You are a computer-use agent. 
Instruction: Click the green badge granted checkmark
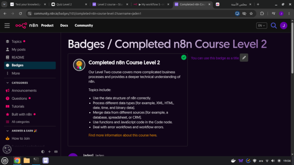coord(184,57)
